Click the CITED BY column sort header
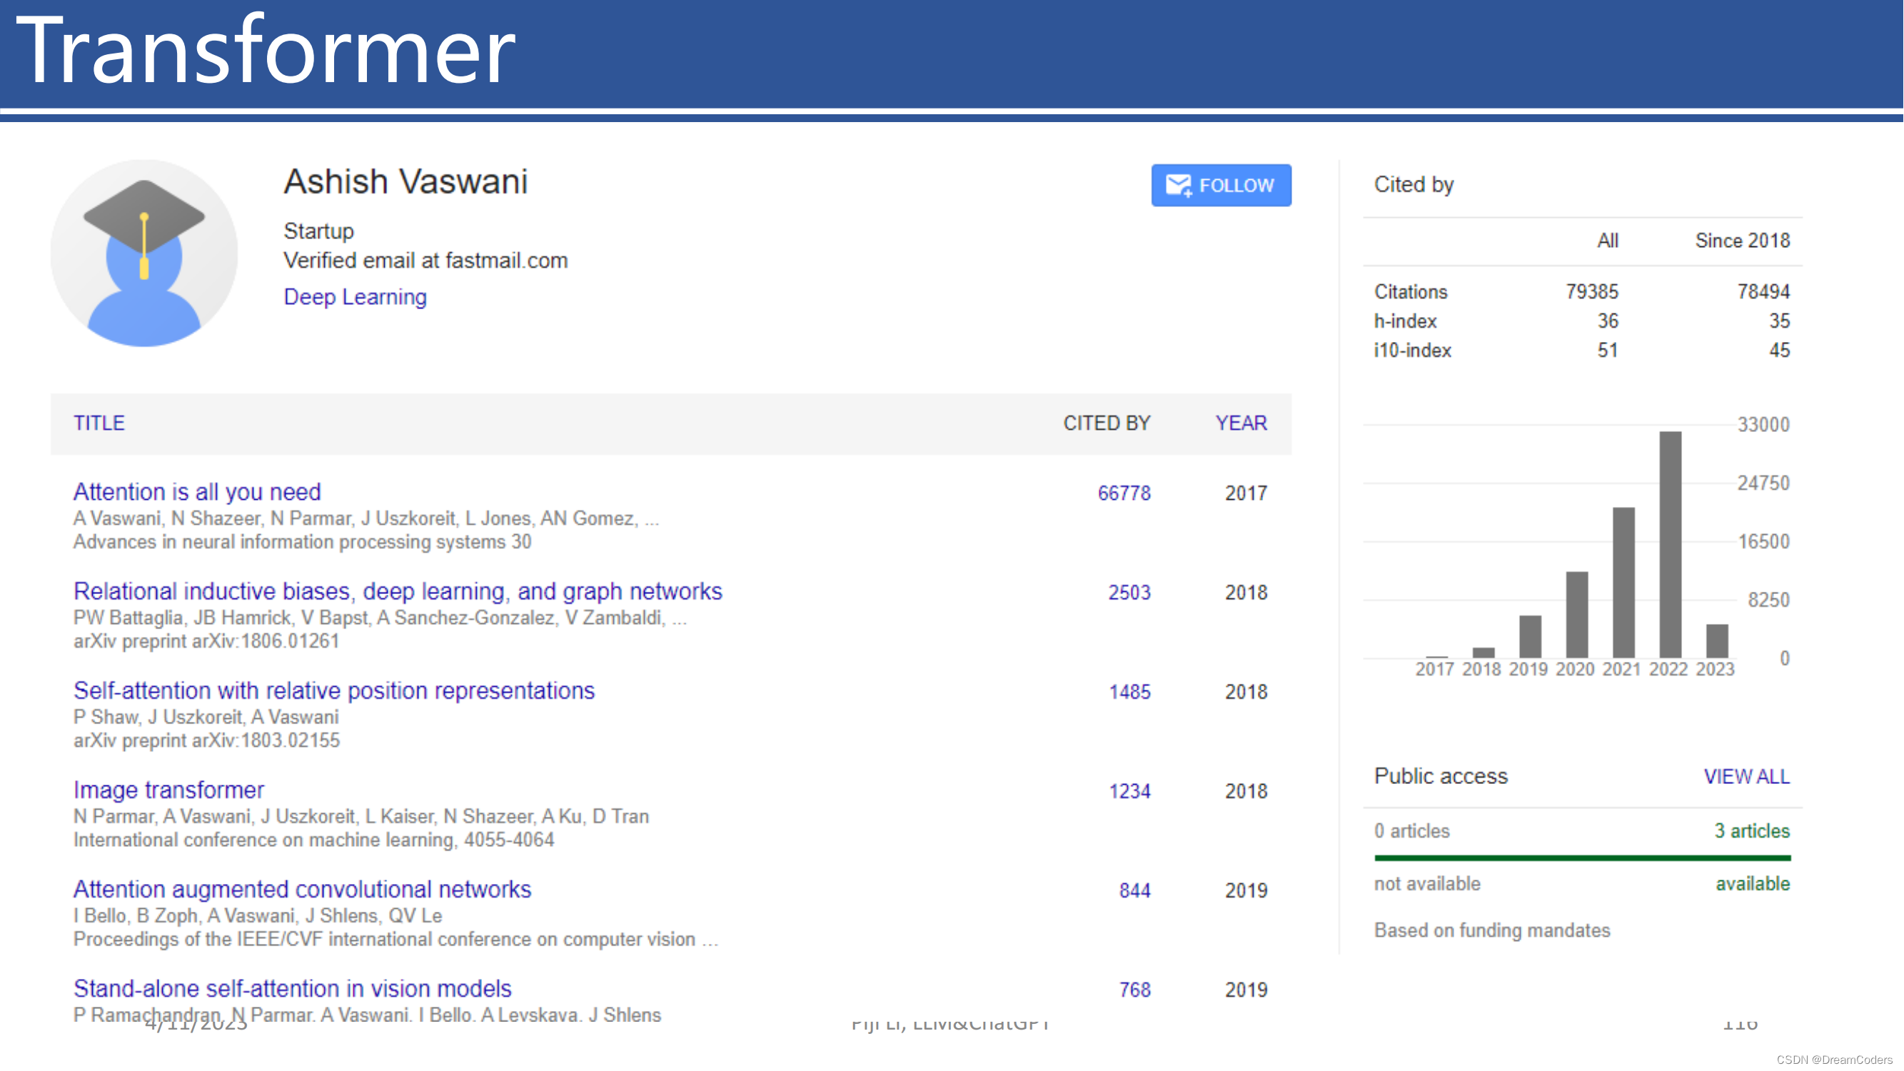1904x1071 pixels. [x=1105, y=423]
